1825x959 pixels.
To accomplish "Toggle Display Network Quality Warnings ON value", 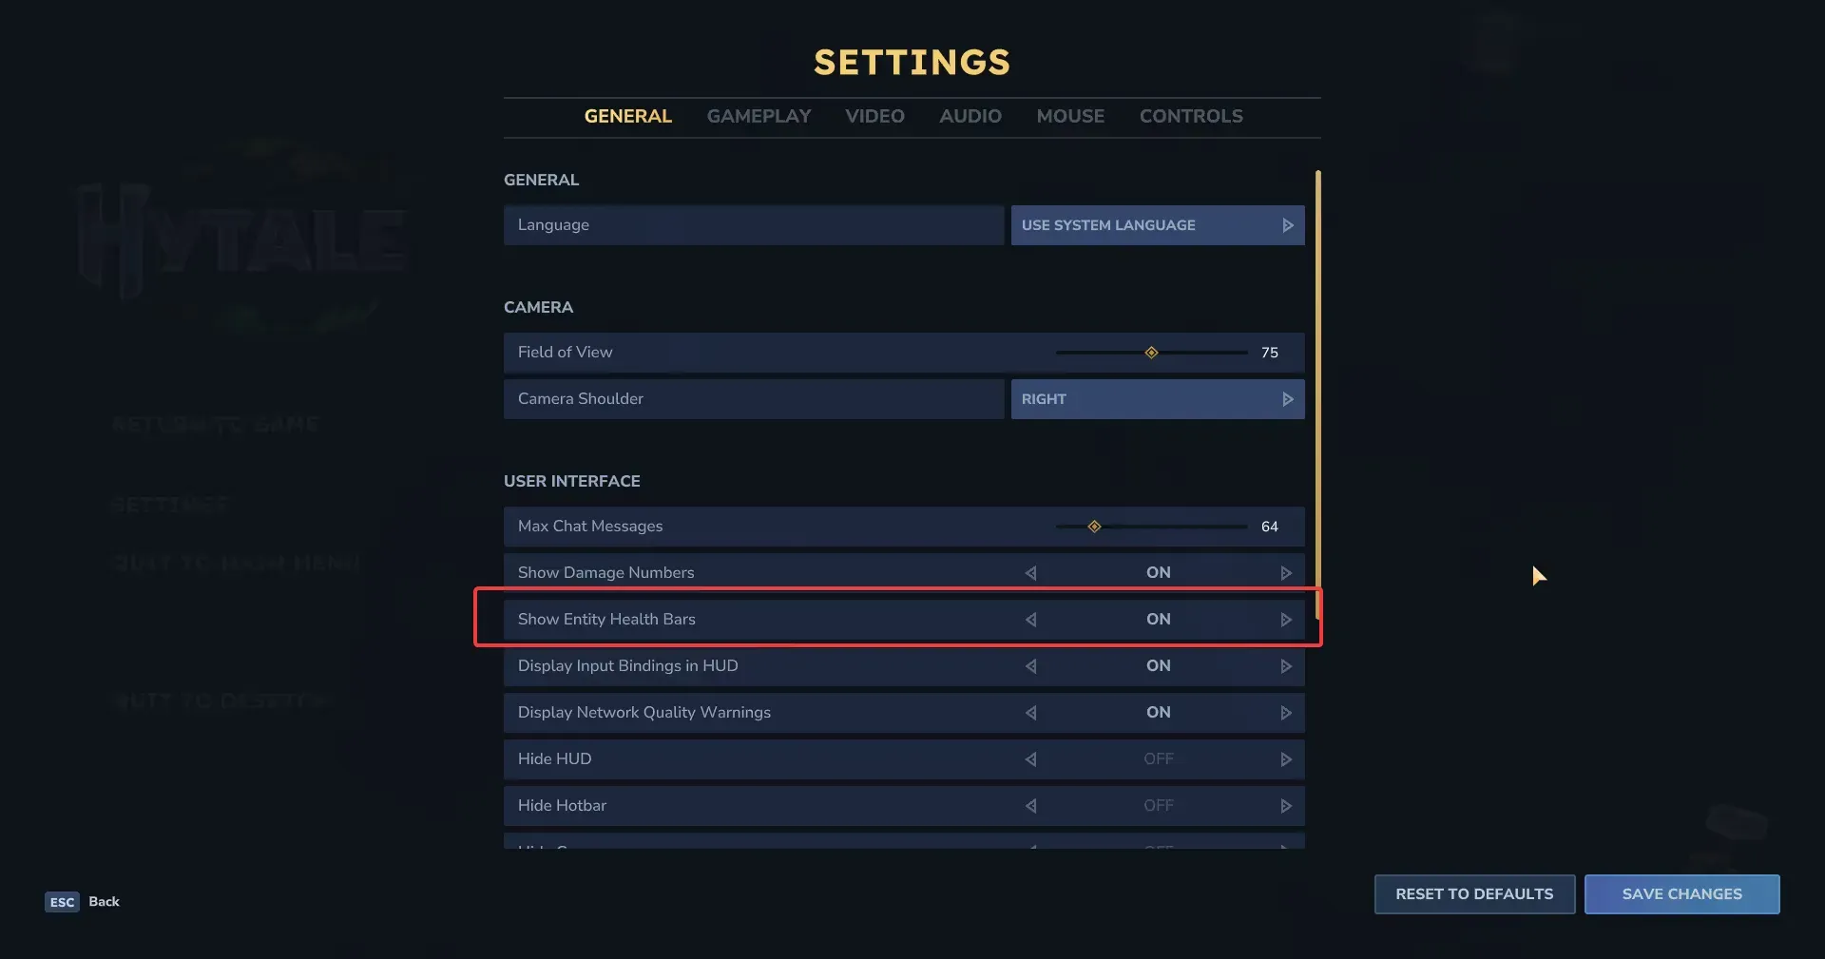I will (x=1159, y=712).
